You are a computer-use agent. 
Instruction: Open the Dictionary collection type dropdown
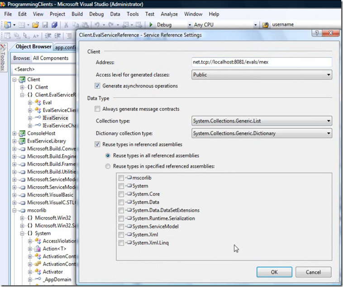[262, 133]
